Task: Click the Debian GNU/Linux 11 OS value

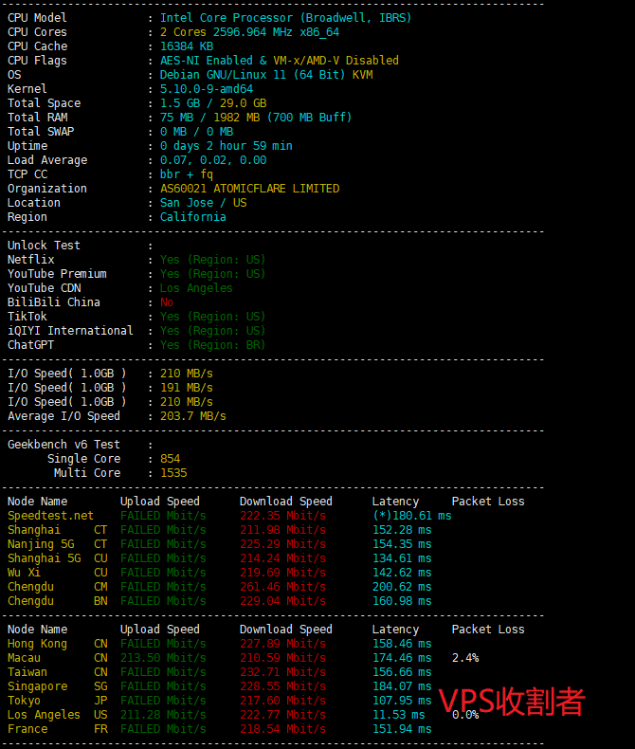Action: [x=265, y=75]
